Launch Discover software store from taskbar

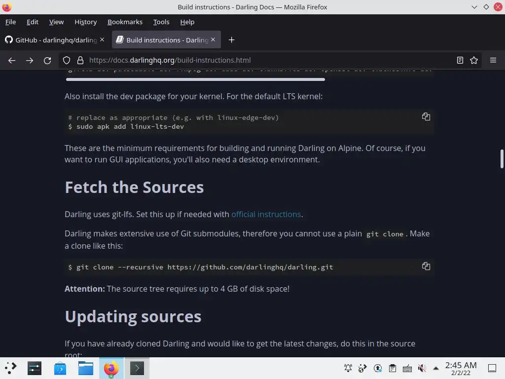point(60,368)
